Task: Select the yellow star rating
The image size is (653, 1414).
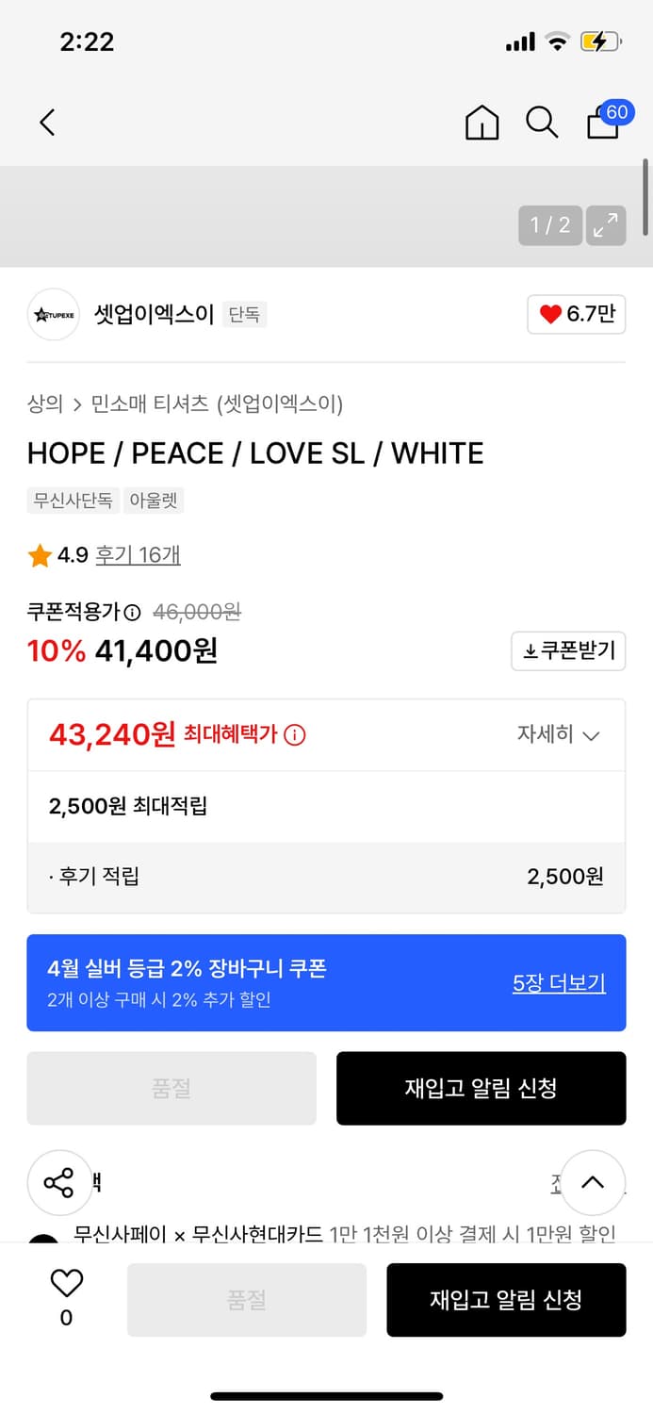Action: click(x=38, y=555)
